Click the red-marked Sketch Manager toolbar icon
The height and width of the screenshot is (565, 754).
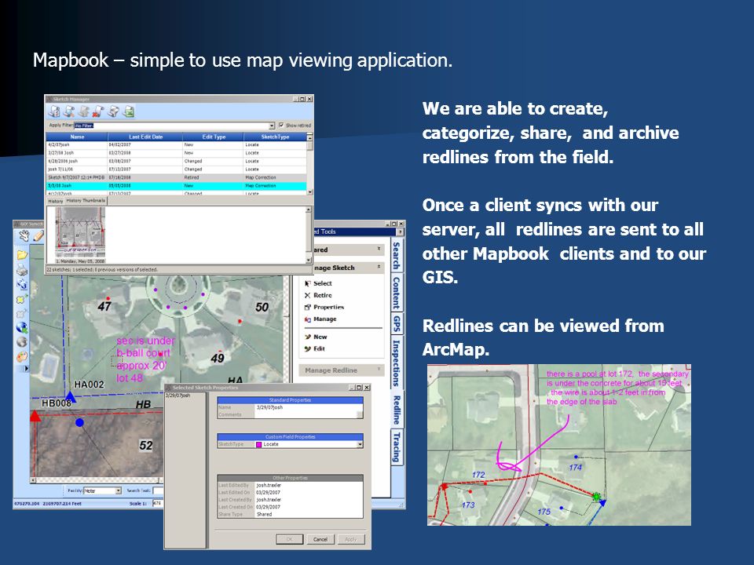pos(98,111)
